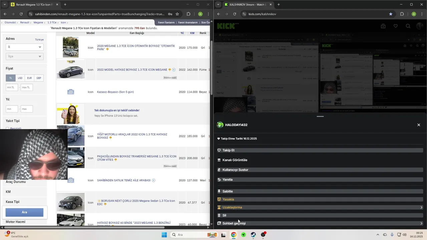
Task: Select EUR currency option
Action: (29, 78)
